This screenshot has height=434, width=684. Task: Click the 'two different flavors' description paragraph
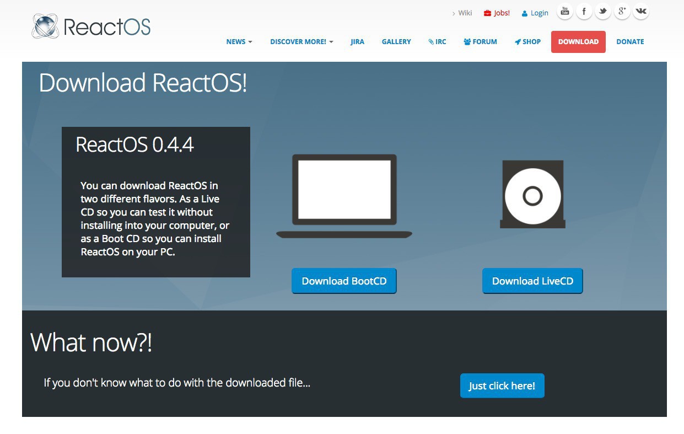click(155, 219)
